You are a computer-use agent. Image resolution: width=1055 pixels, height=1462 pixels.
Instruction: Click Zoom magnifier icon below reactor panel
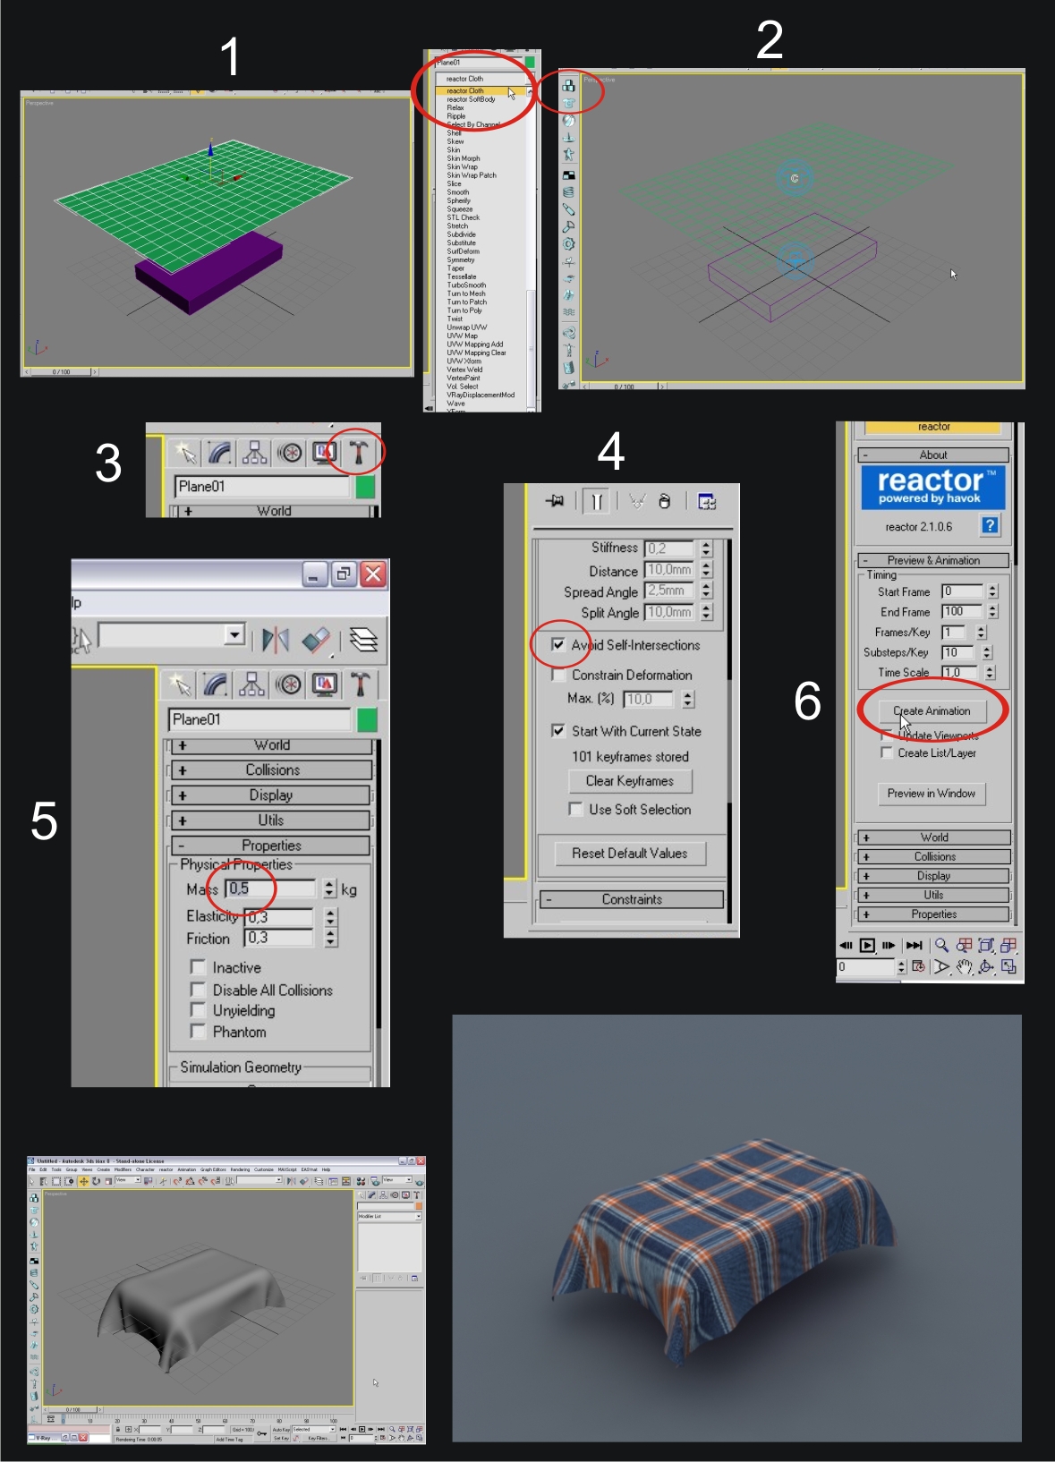(x=941, y=945)
